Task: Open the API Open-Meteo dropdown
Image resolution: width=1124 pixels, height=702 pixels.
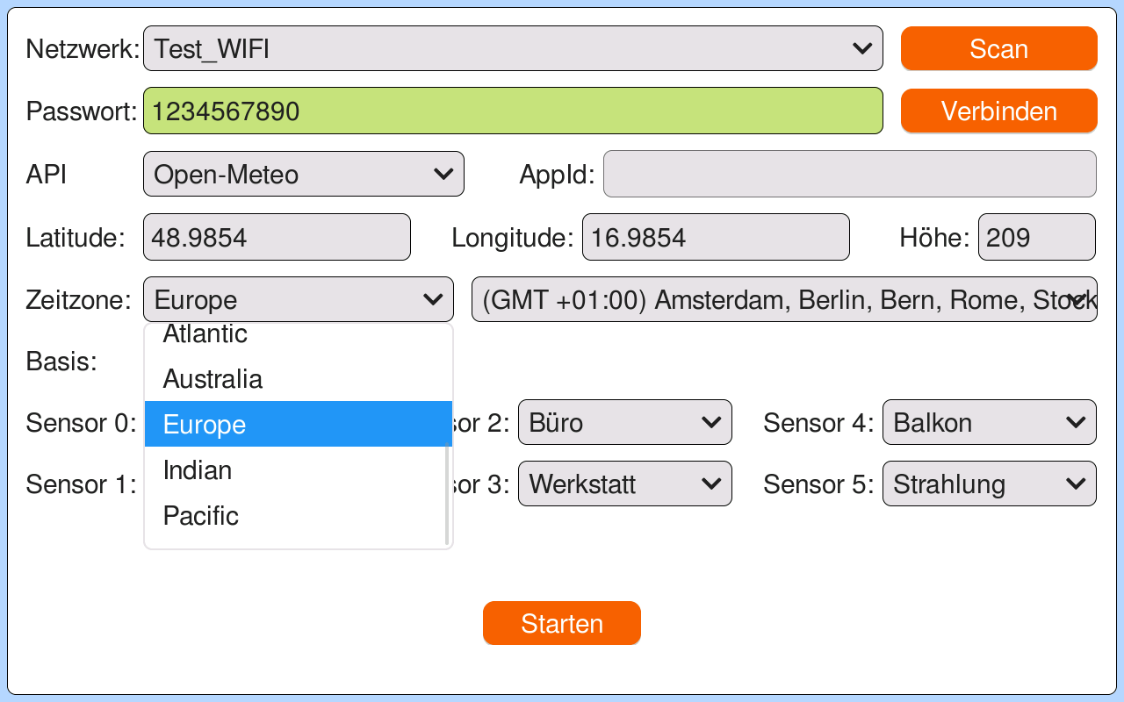Action: coord(303,174)
